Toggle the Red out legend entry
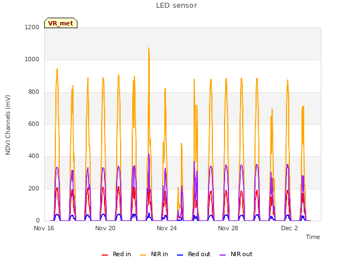Viewport: 354px width, 265px height. click(x=194, y=254)
